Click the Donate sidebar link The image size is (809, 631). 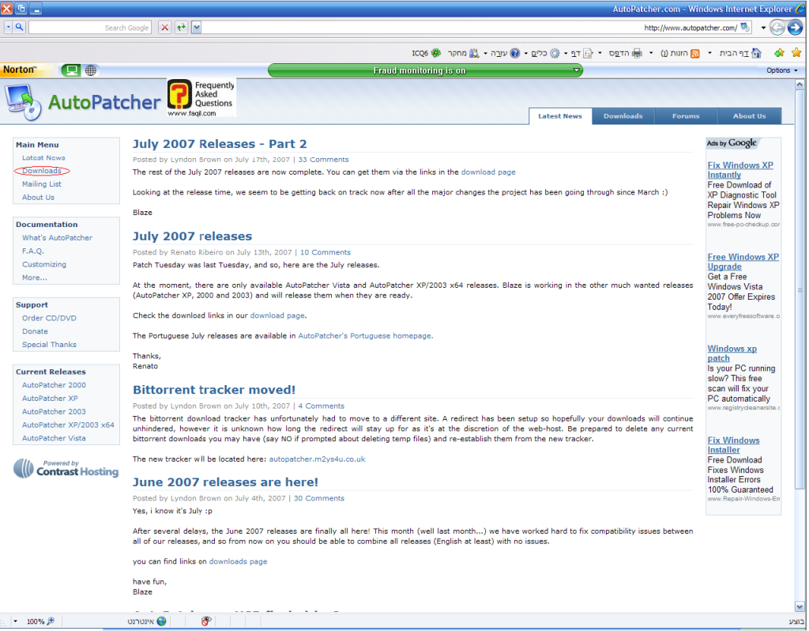coord(35,331)
